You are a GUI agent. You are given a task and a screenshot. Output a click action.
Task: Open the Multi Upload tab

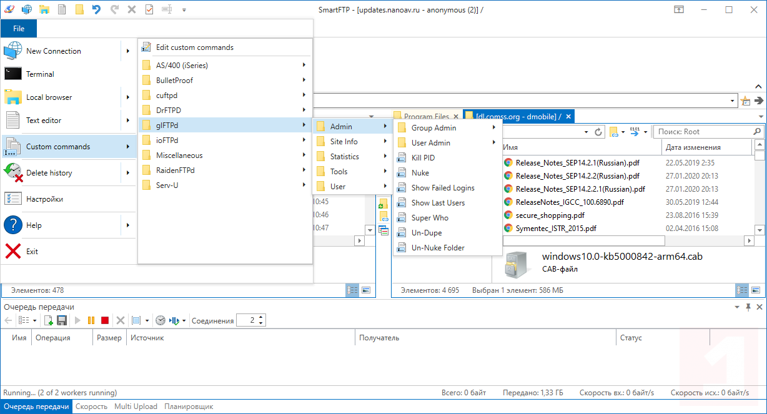point(136,407)
